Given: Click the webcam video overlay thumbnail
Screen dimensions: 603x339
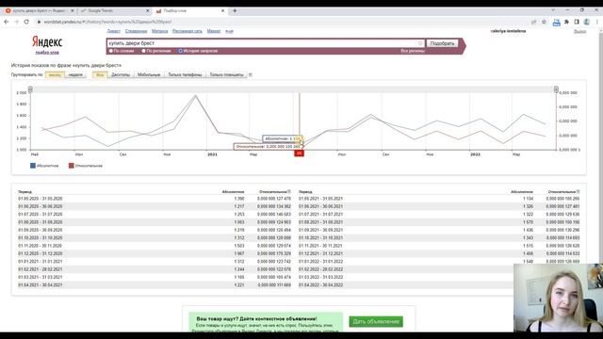Looking at the screenshot, I should tap(558, 298).
